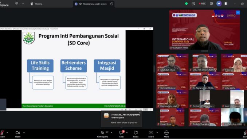This screenshot has width=247, height=139.
Task: Select Fatahillah-UIAD participant video
Action: [x=172, y=63]
